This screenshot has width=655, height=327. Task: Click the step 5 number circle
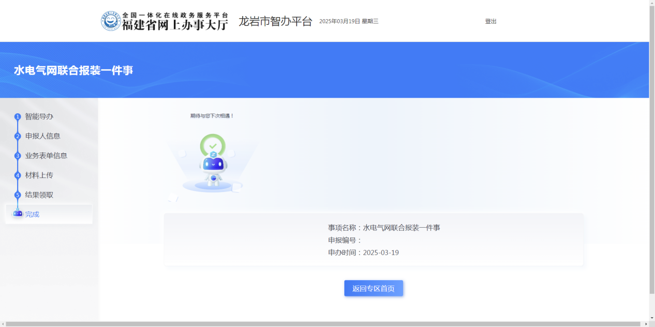[x=18, y=195]
